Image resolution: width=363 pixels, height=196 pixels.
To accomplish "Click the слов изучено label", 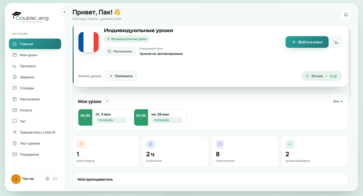I will [x=225, y=161].
